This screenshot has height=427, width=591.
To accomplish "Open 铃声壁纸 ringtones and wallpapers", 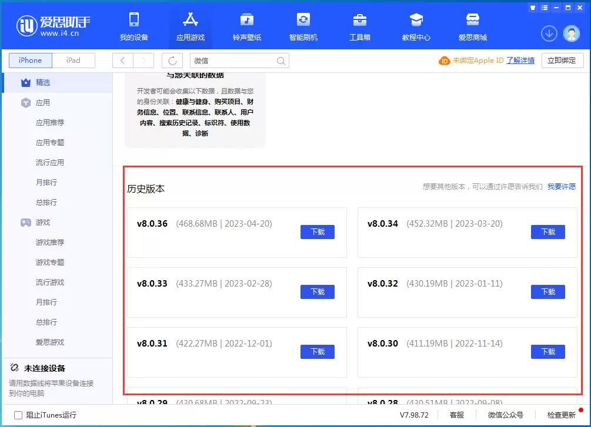I will (247, 26).
